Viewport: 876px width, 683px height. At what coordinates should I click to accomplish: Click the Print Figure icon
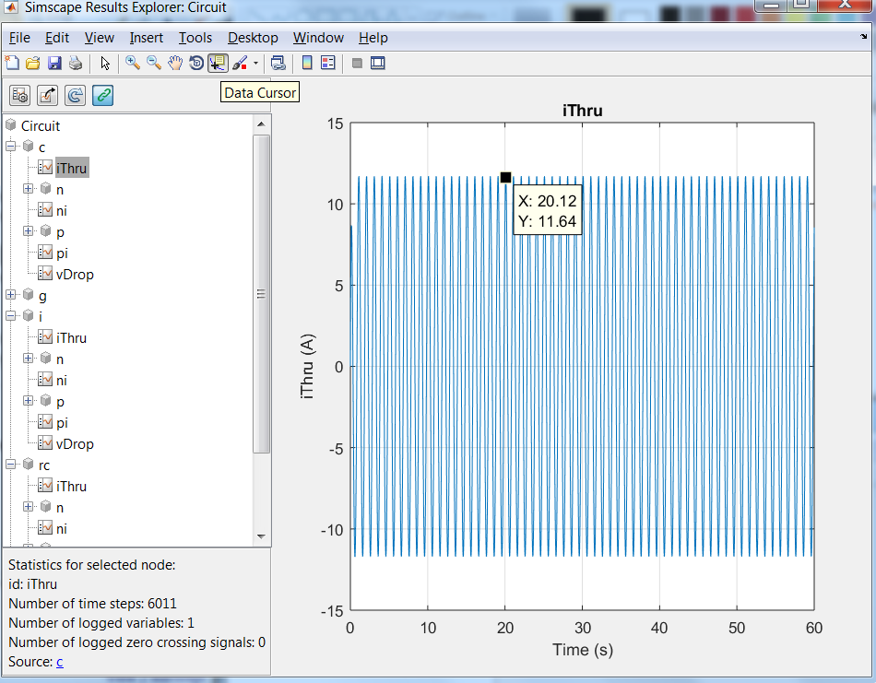click(76, 63)
